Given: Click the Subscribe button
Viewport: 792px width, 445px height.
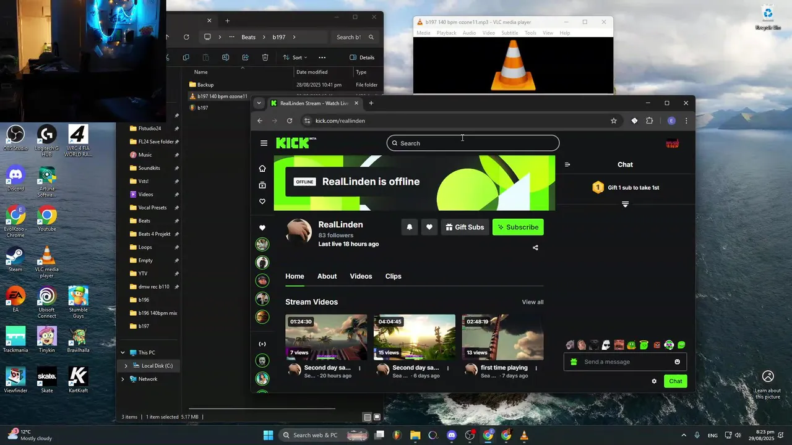Looking at the screenshot, I should (518, 227).
